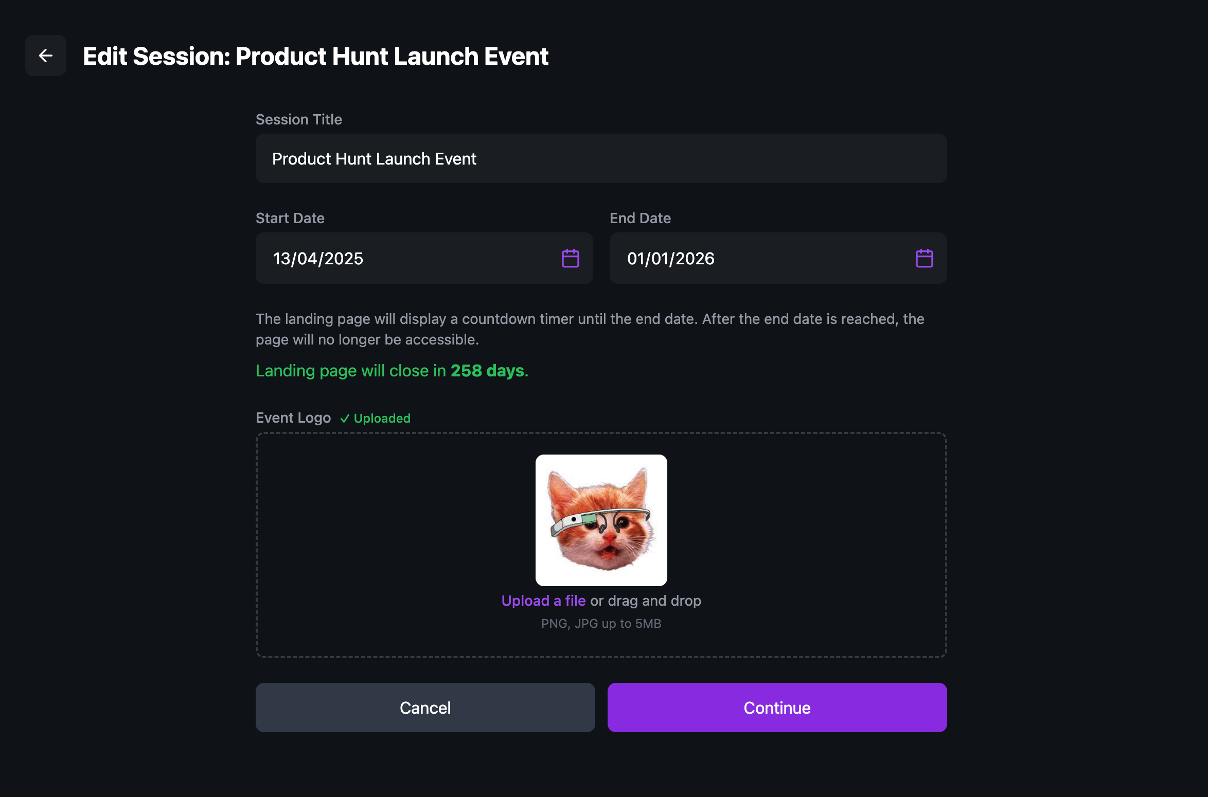Click the countdown timer description paragraph
This screenshot has width=1208, height=797.
pyautogui.click(x=590, y=329)
